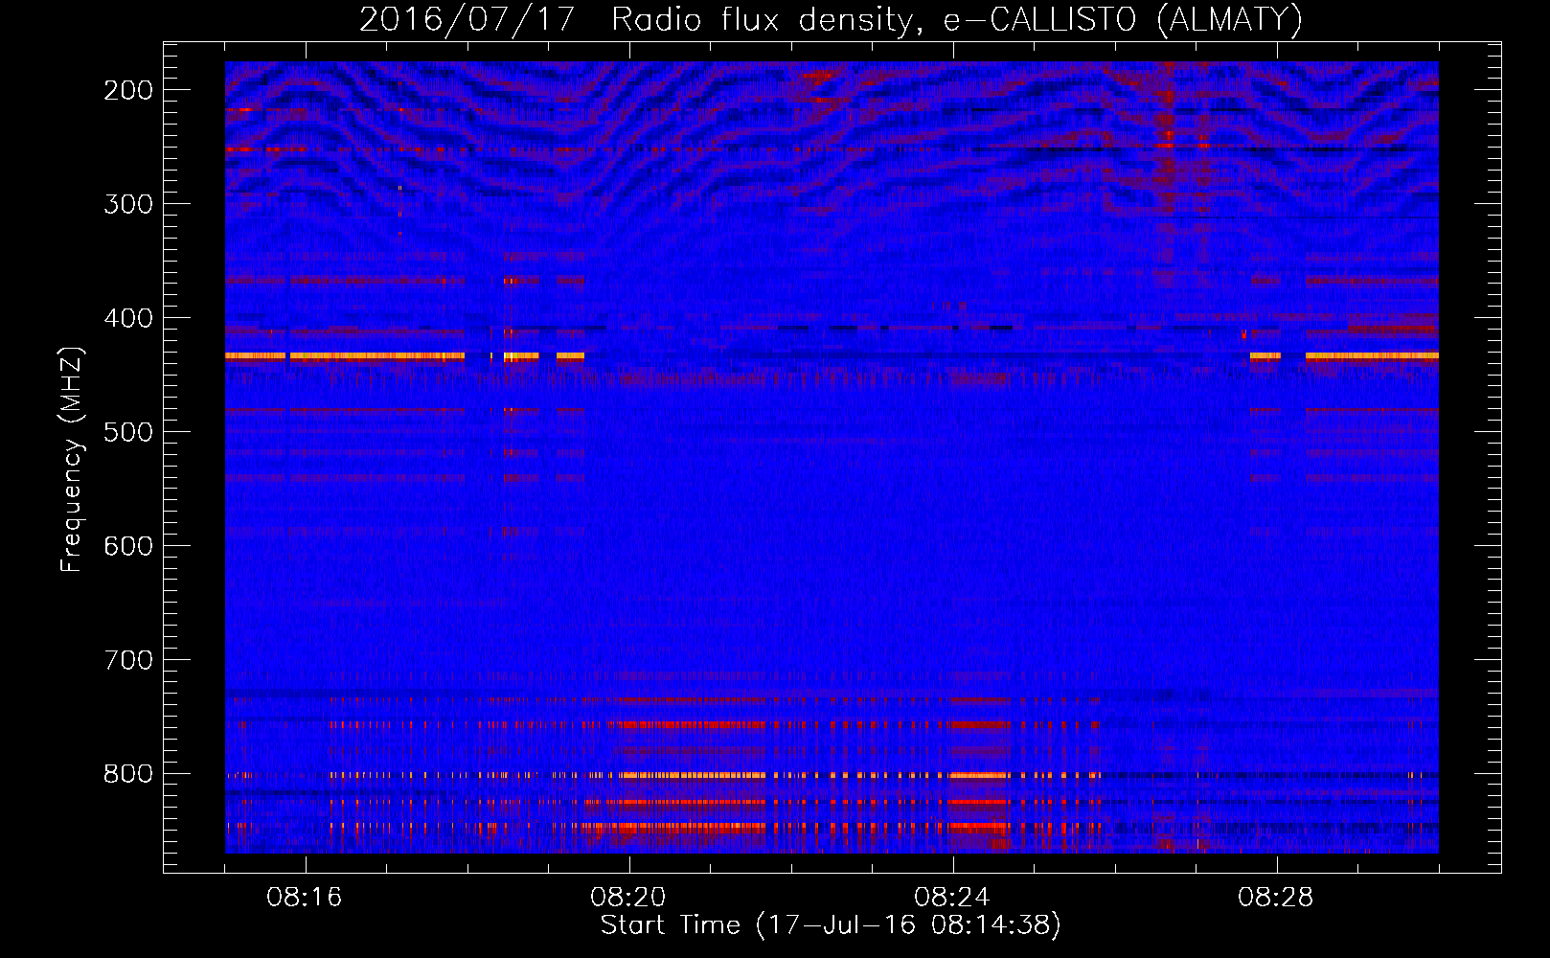Image resolution: width=1550 pixels, height=958 pixels.
Task: Click the 08:24 time tick label
Action: (x=952, y=898)
